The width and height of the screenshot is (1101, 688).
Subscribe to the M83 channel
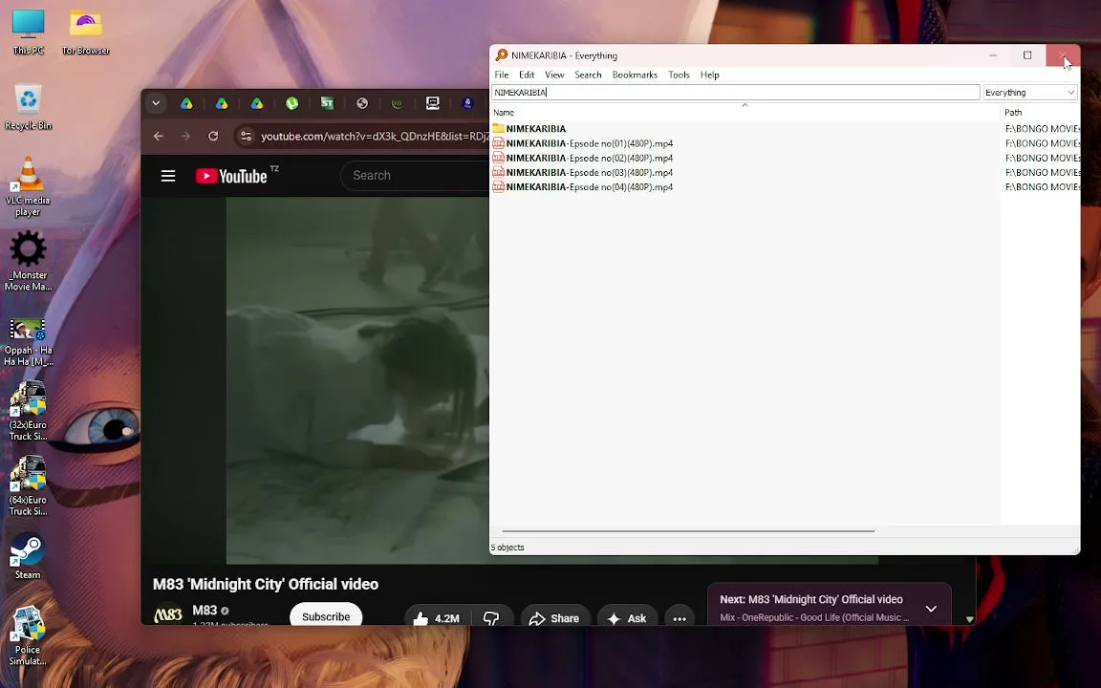tap(326, 615)
